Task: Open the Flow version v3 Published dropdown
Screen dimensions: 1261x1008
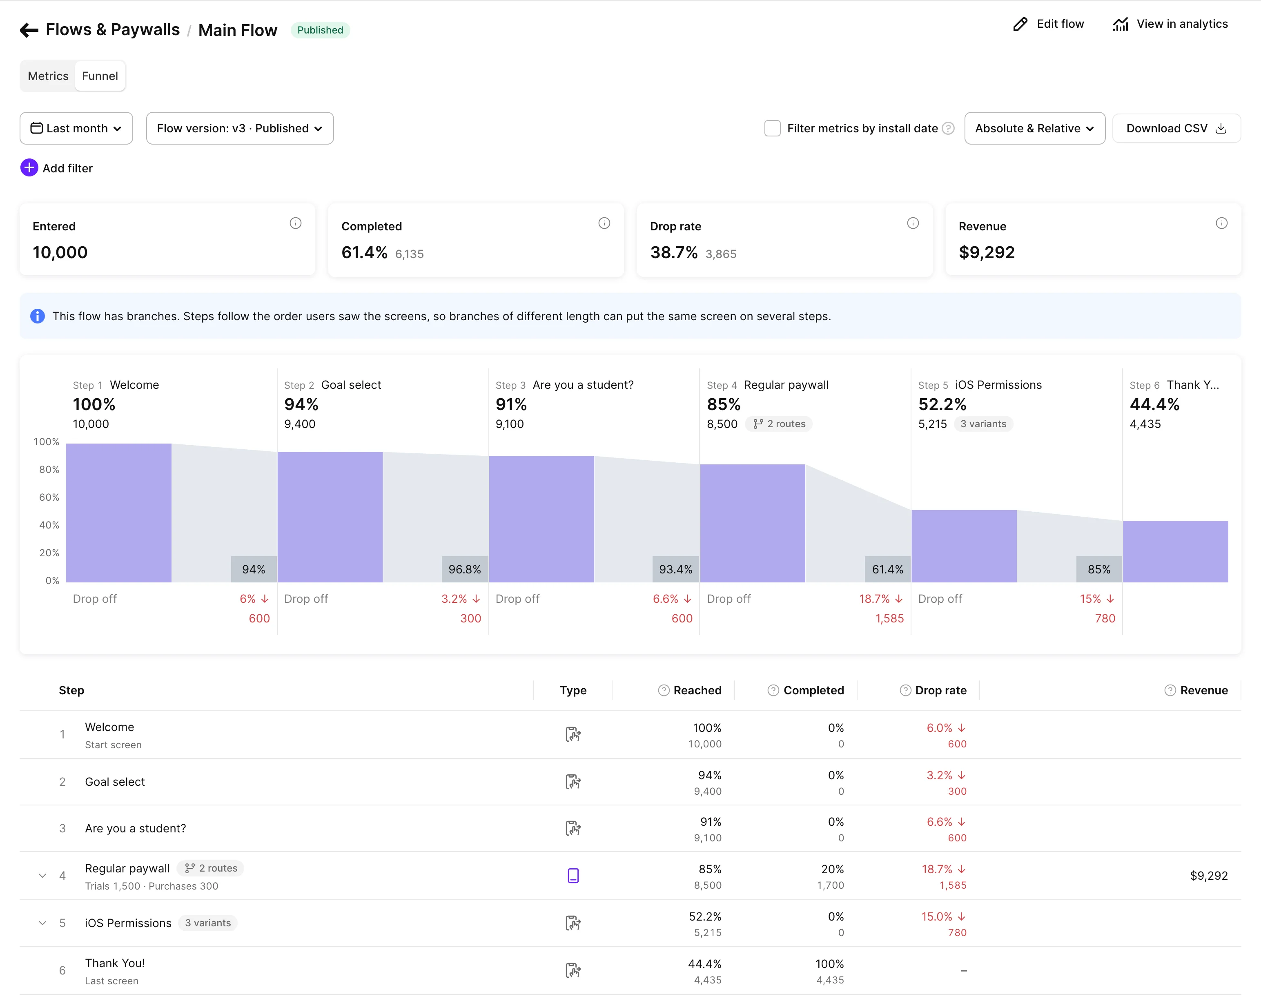Action: (x=240, y=128)
